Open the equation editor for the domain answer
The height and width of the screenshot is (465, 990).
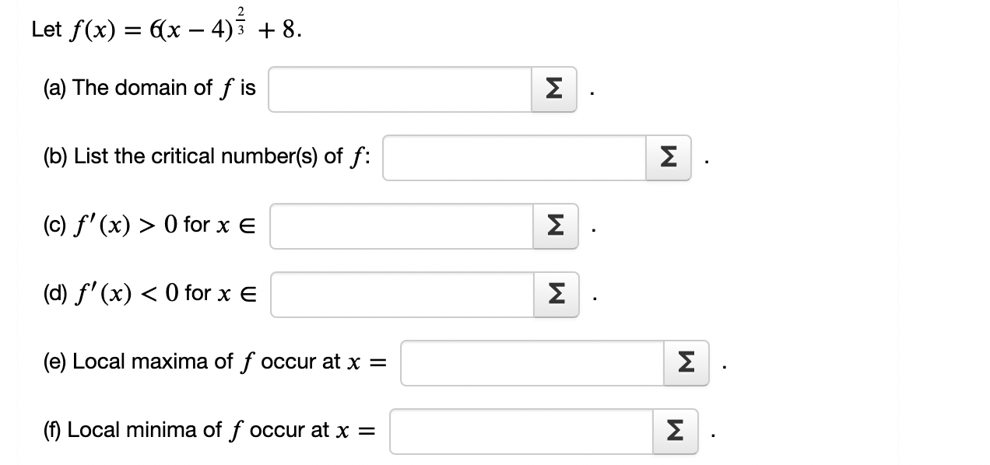tap(553, 89)
